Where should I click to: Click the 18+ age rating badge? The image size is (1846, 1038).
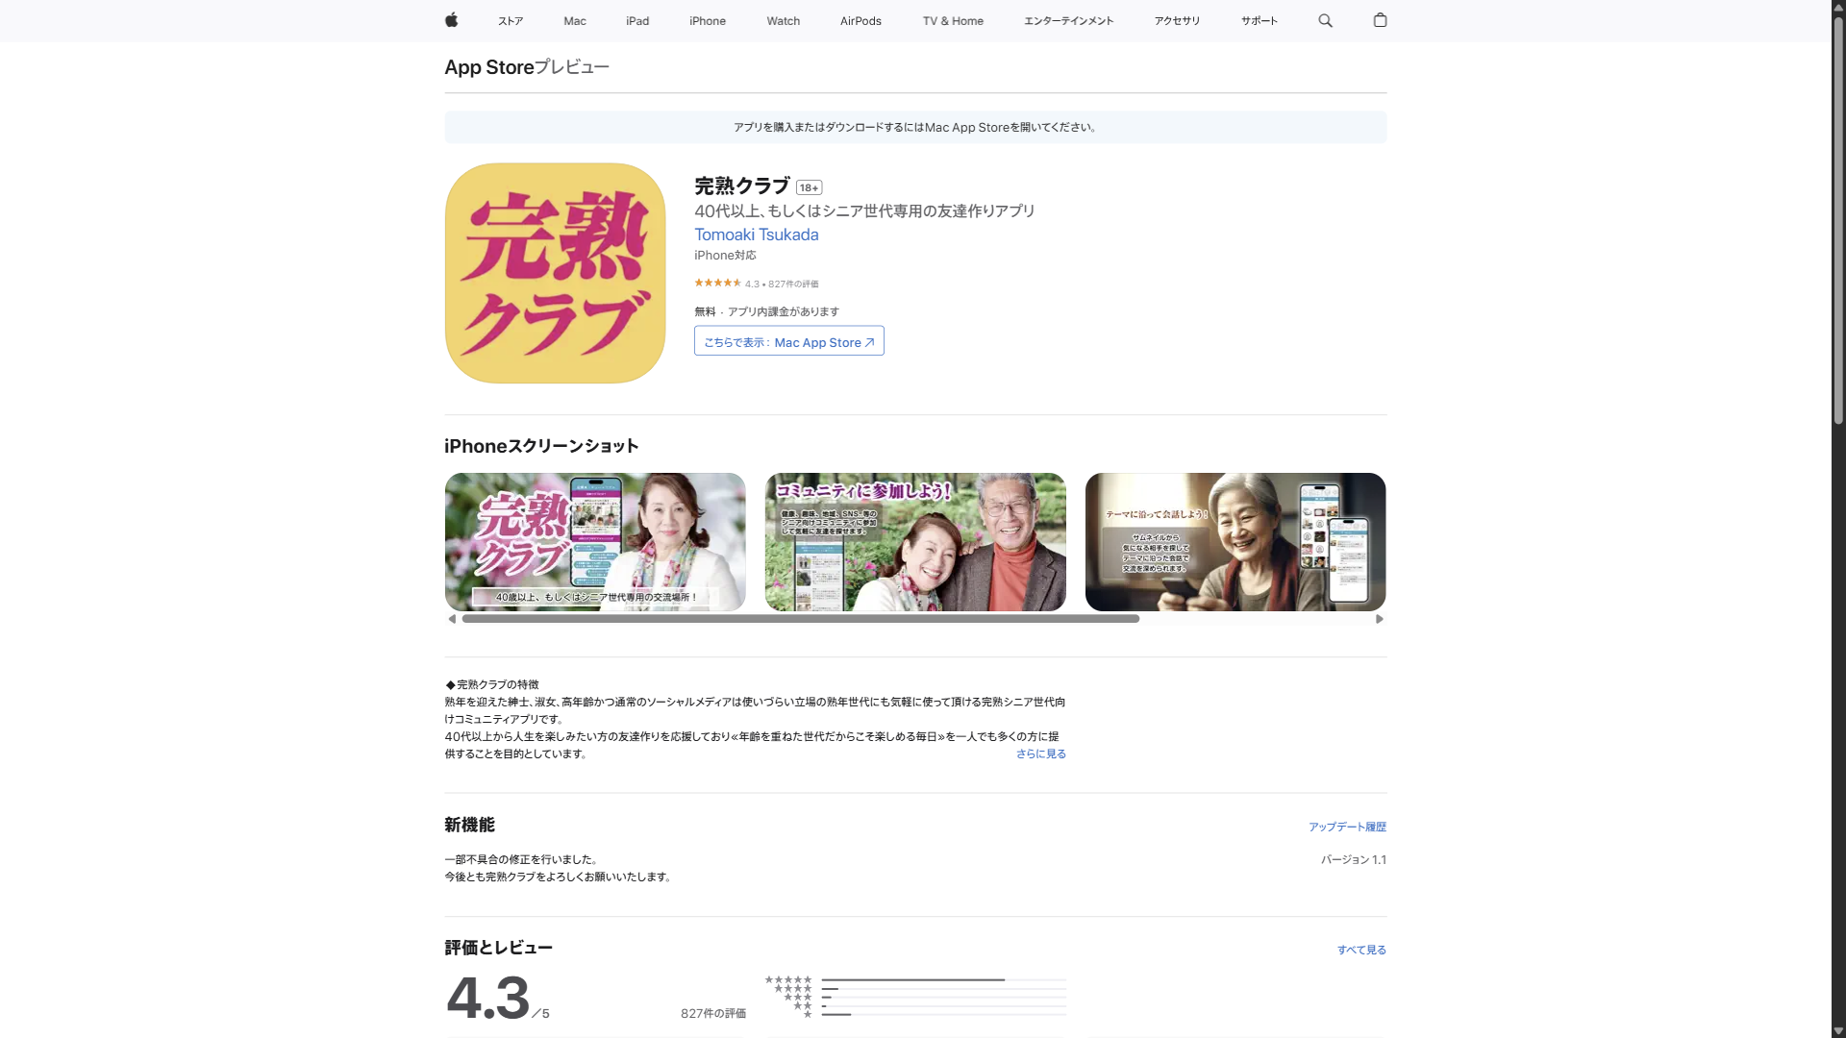pos(809,187)
